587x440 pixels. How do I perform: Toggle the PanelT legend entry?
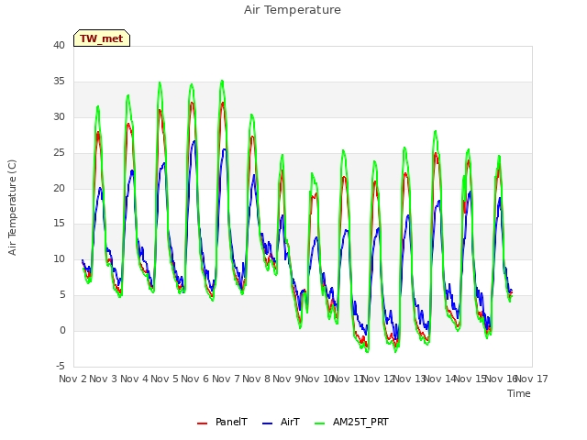coord(222,422)
